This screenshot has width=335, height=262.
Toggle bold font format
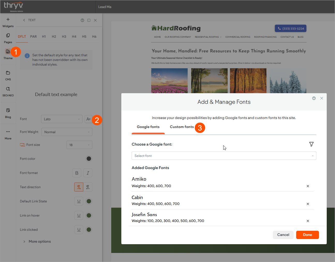(77, 173)
